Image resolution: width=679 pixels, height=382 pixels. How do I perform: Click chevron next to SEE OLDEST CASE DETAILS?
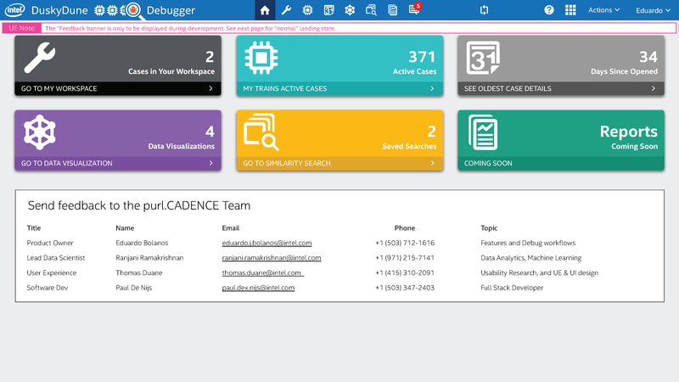pos(654,88)
